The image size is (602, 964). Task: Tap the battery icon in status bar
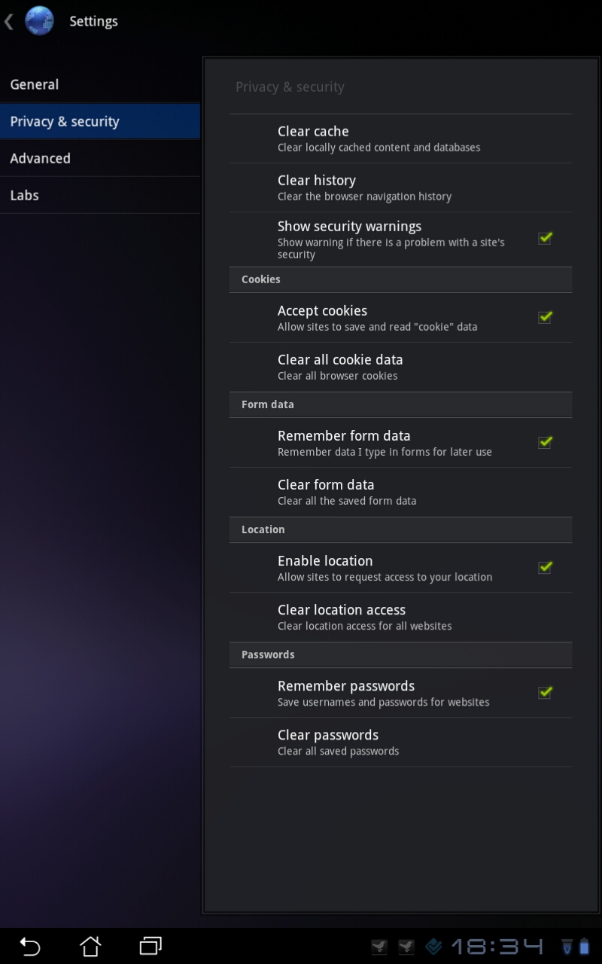pyautogui.click(x=585, y=946)
